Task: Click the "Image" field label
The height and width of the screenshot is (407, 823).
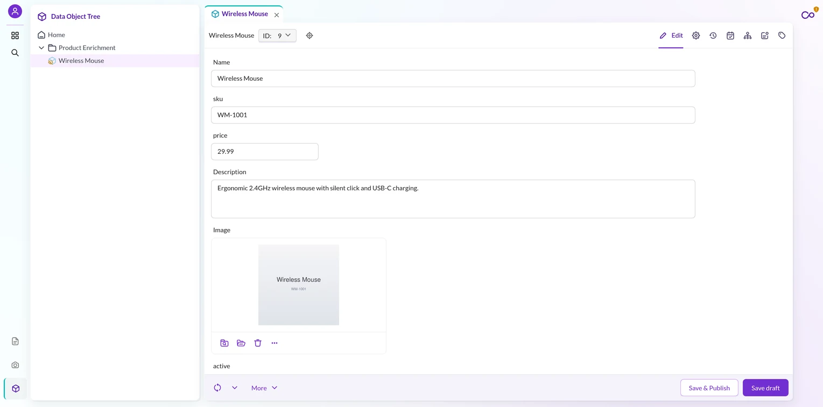Action: tap(222, 230)
